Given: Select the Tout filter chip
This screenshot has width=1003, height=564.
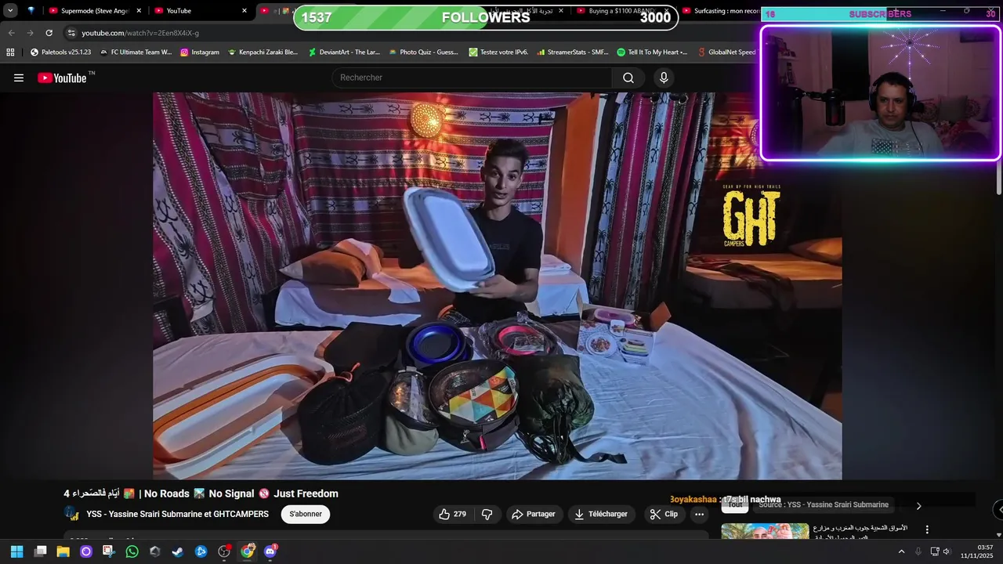Looking at the screenshot, I should point(735,505).
